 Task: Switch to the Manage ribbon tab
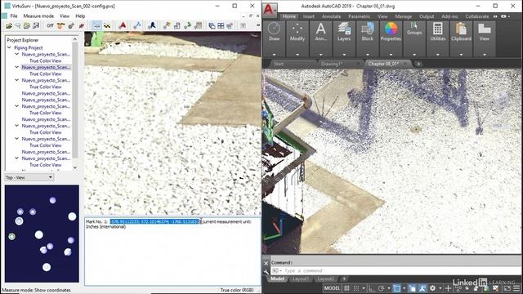pos(403,16)
